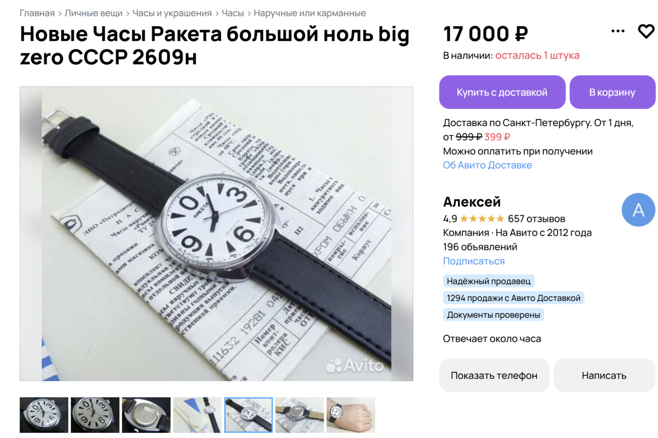The height and width of the screenshot is (438, 658).
Task: Open sixth thumbnail with watch back on papers
Action: pos(300,415)
